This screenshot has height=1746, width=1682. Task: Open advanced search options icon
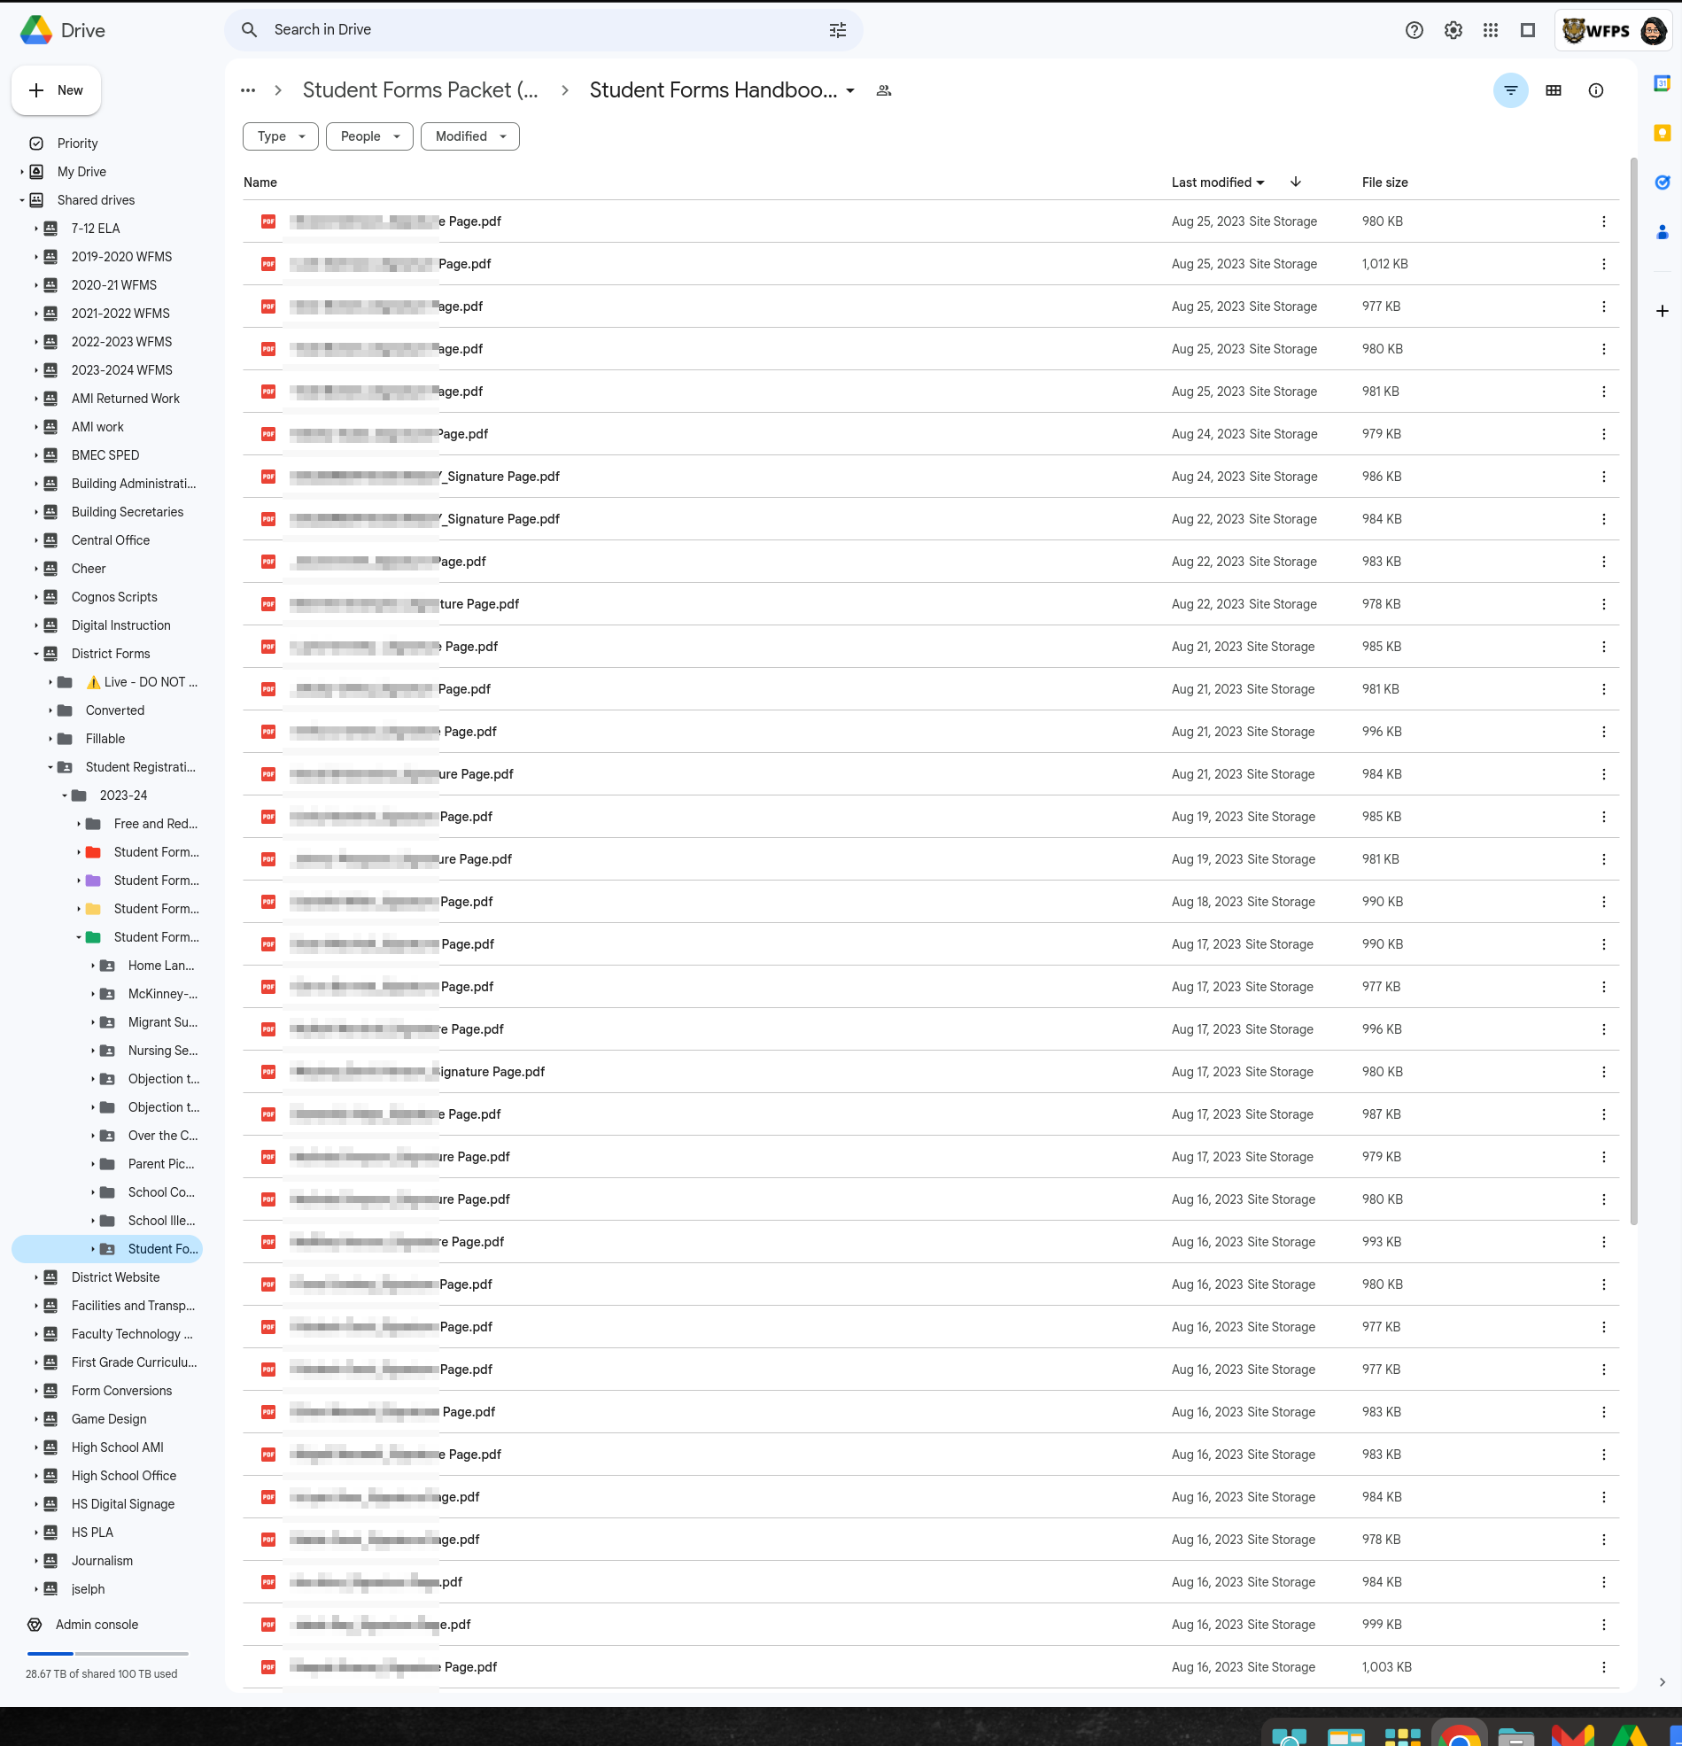(837, 30)
